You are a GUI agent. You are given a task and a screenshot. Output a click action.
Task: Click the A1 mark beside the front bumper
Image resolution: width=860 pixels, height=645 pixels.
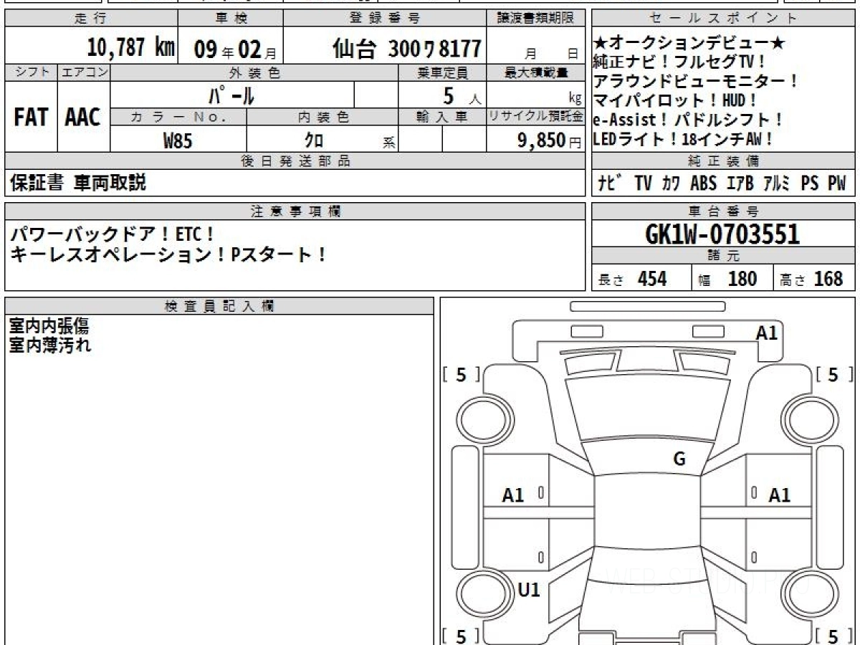pyautogui.click(x=766, y=333)
